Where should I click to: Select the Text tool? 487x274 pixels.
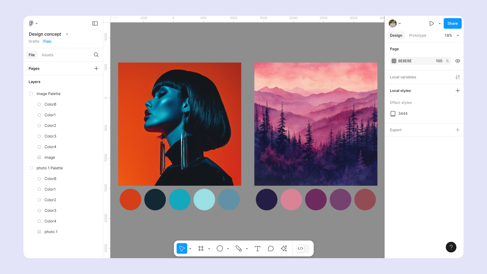(258, 248)
